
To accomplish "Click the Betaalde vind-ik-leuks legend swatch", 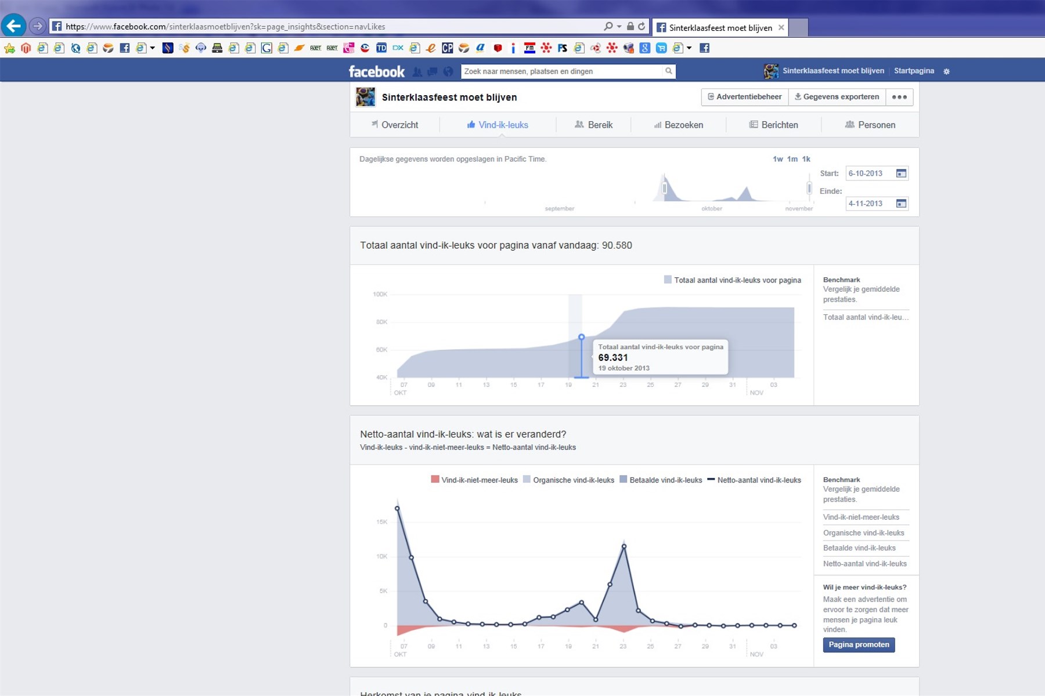I will pos(624,480).
